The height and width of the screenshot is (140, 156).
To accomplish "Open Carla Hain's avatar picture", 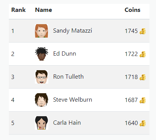I will pos(41,123).
